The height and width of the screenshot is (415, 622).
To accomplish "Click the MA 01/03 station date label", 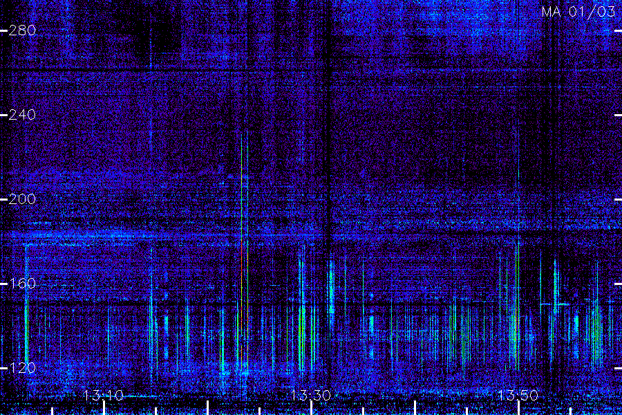I will click(x=578, y=12).
